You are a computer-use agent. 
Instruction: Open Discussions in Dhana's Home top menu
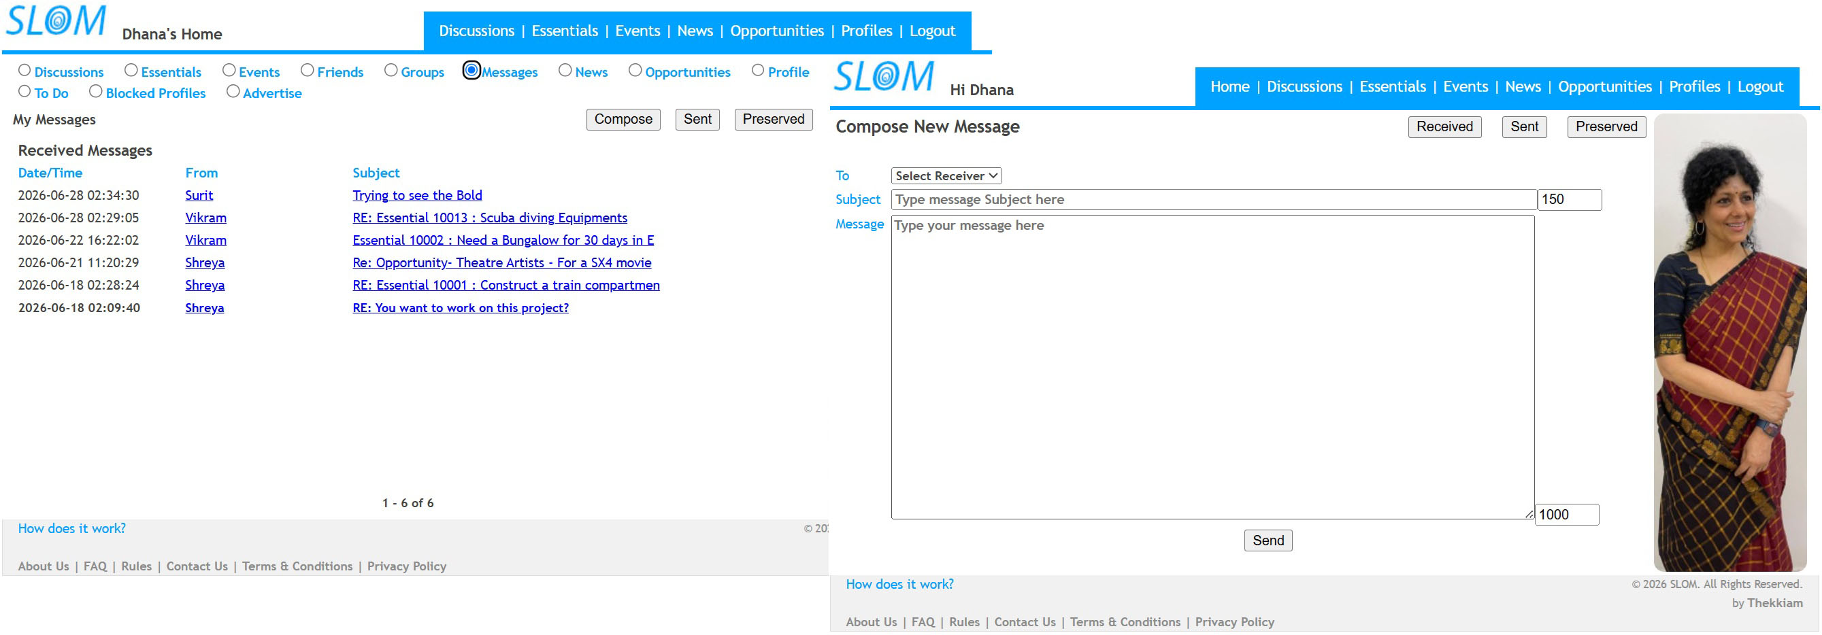pos(477,31)
